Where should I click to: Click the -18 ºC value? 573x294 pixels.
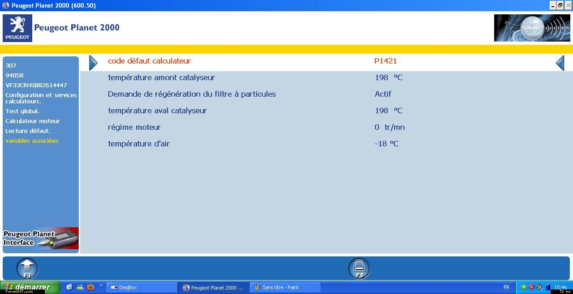coord(387,144)
